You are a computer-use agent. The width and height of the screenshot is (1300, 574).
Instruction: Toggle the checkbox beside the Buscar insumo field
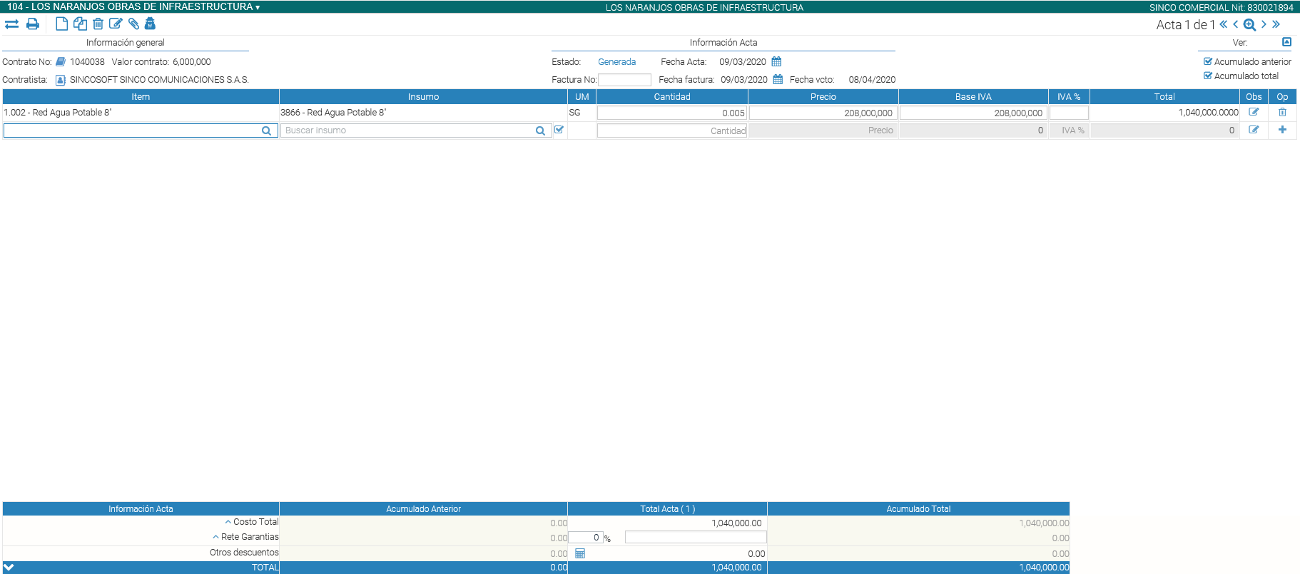coord(559,130)
